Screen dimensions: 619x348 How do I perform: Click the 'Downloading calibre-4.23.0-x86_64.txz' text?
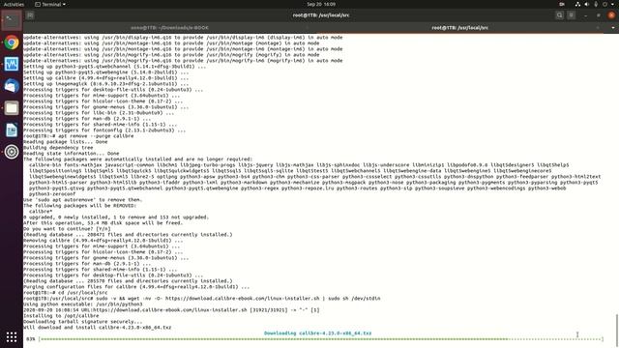tap(318, 333)
